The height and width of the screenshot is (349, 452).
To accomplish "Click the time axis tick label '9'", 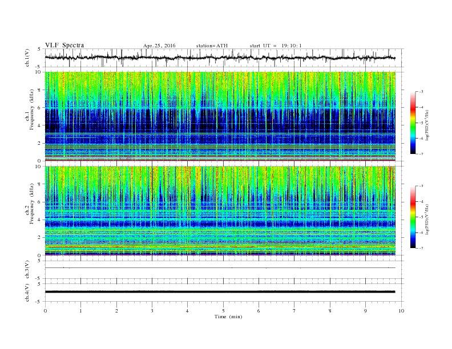I will click(365, 311).
